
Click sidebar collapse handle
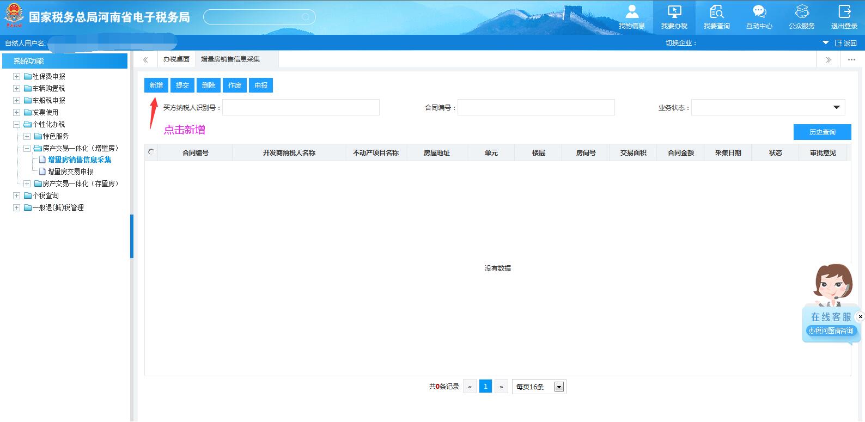[132, 236]
